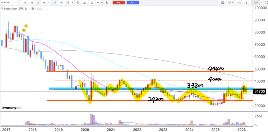Select the 5 minute interval button
Image resolution: width=268 pixels, height=132 pixels.
(x=18, y=3)
